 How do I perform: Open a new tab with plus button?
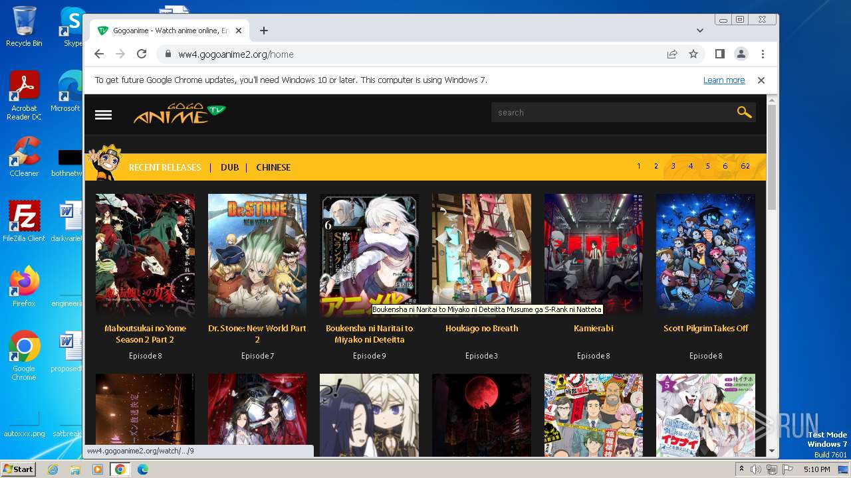(264, 31)
